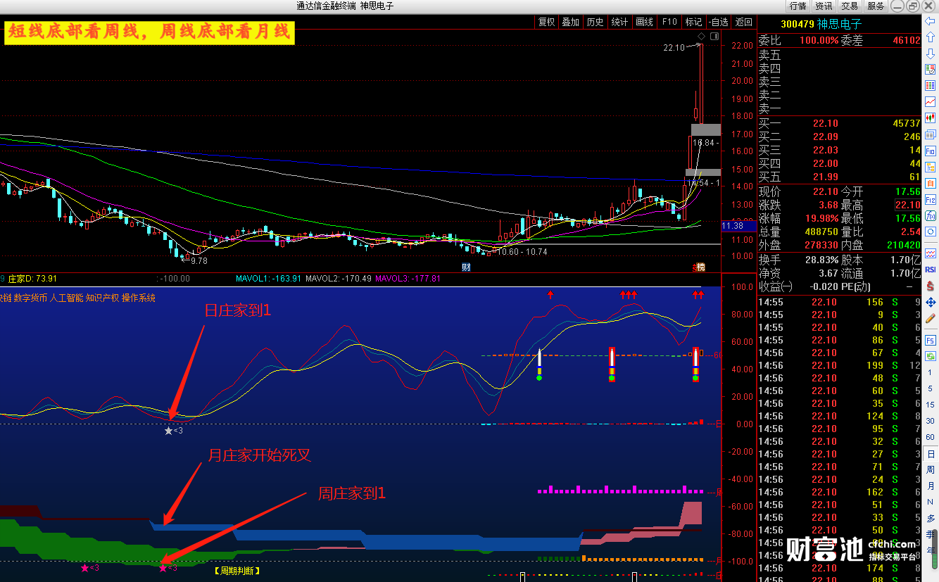This screenshot has width=939, height=582.
Task: Select the four-way move arrows tool icon
Action: [931, 303]
